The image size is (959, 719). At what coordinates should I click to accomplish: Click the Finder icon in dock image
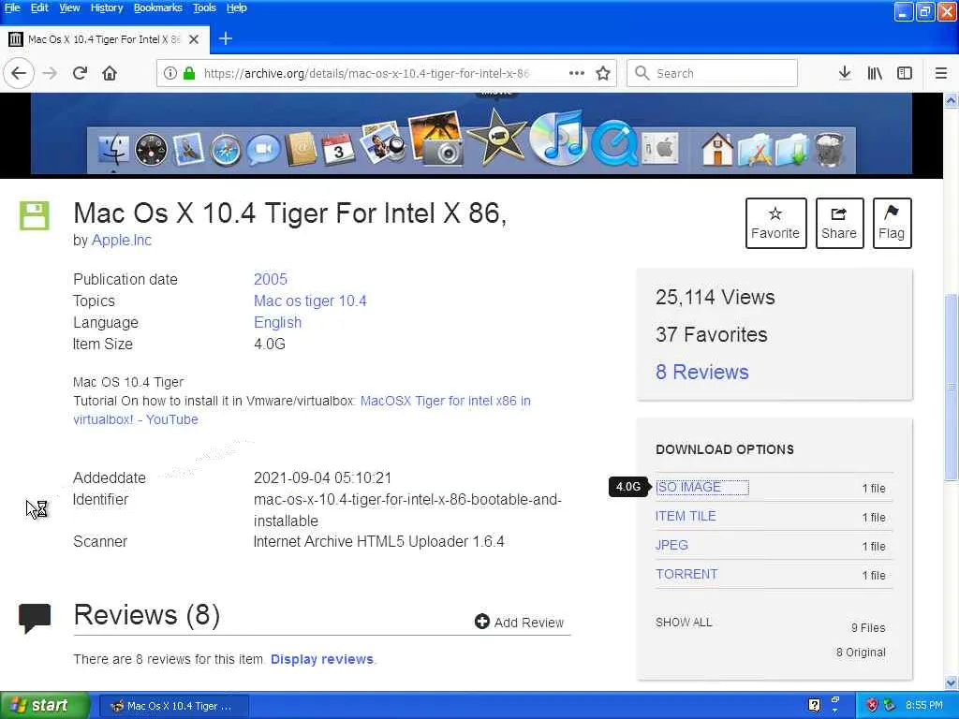pyautogui.click(x=113, y=149)
